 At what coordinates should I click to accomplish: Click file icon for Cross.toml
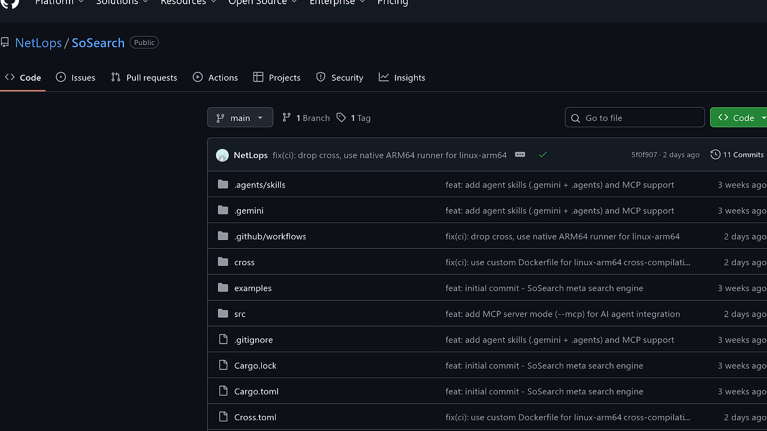pyautogui.click(x=223, y=416)
